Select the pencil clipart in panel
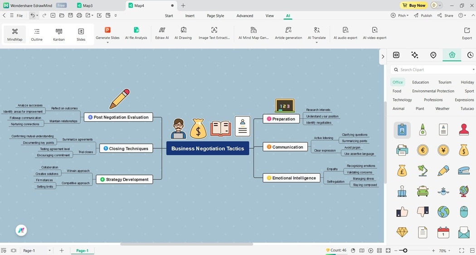The image size is (476, 255). [443, 171]
